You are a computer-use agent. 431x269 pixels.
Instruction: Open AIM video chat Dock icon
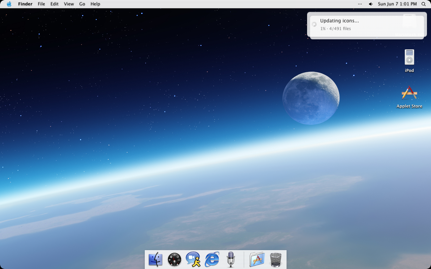(x=193, y=260)
